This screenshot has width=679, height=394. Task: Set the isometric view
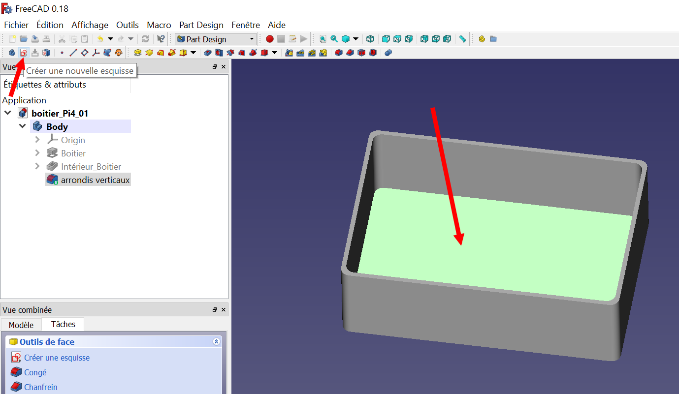click(370, 39)
